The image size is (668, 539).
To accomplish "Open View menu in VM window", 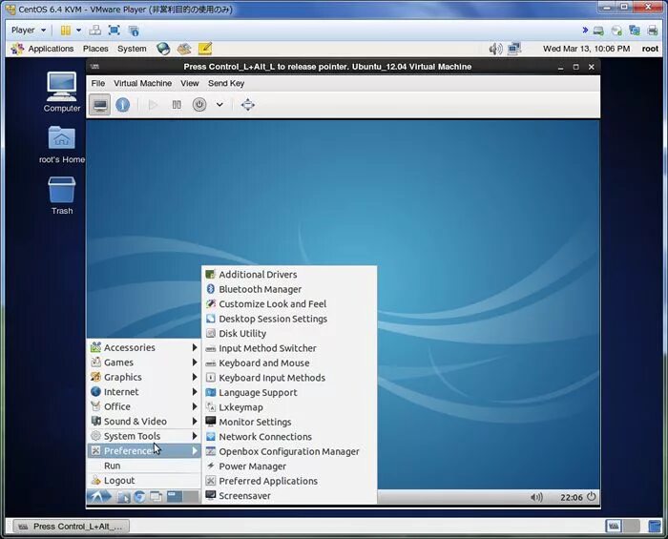I will [190, 83].
